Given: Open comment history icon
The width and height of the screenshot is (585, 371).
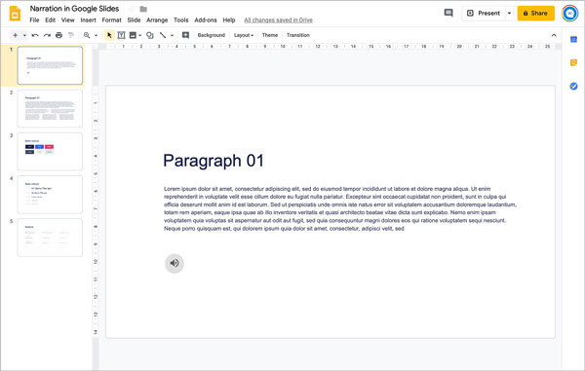Looking at the screenshot, I should [x=448, y=13].
